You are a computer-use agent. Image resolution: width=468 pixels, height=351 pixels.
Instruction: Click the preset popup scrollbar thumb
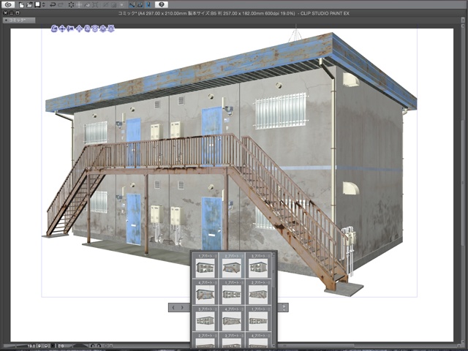click(x=273, y=271)
